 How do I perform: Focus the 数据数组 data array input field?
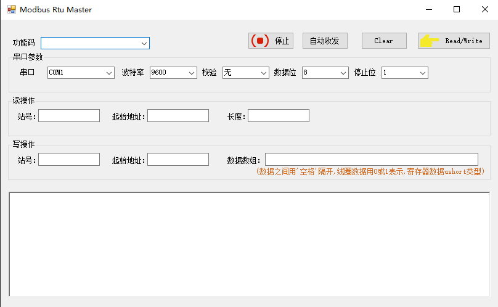tap(372, 160)
